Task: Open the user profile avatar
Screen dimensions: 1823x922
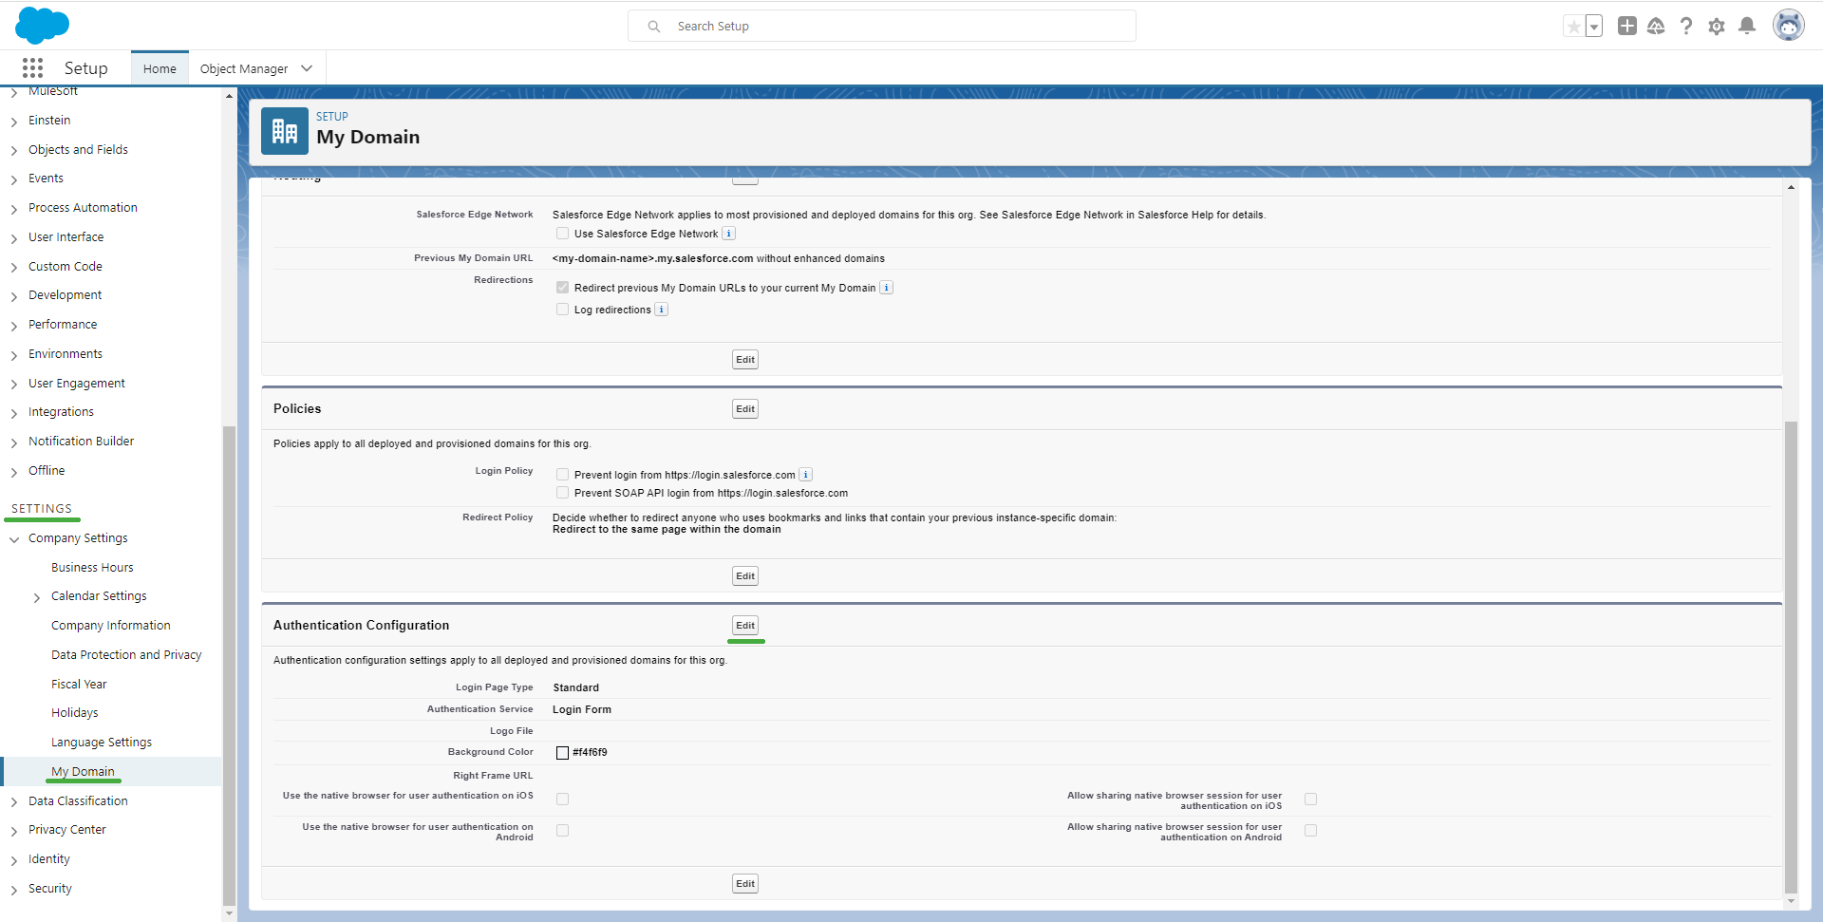Action: pos(1789,26)
